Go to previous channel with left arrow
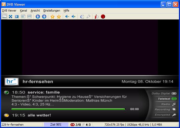This screenshot has width=180, height=128. (38, 17)
